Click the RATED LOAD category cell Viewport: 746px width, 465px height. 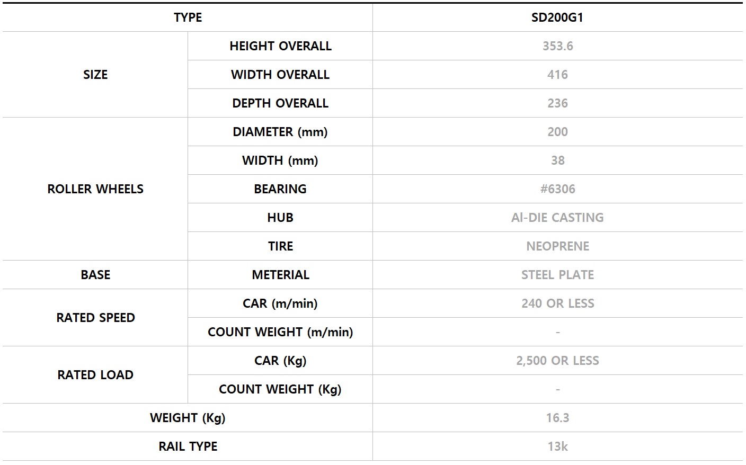[x=95, y=375]
